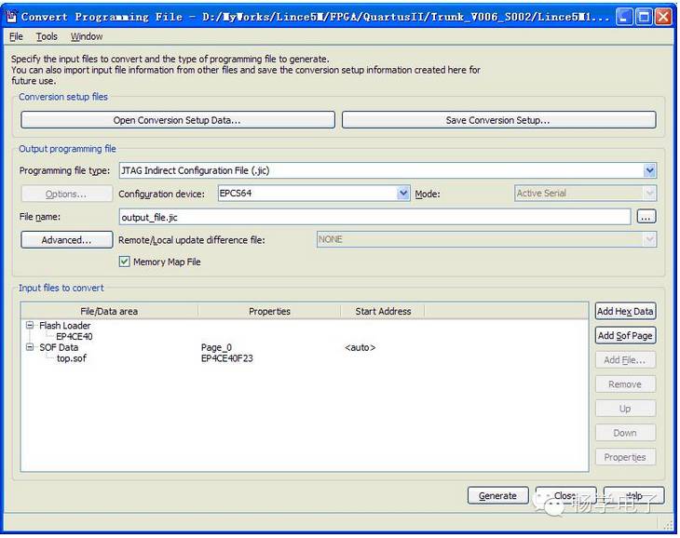
Task: Click the Generate button
Action: (x=497, y=495)
